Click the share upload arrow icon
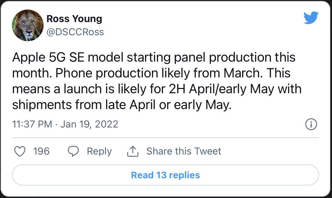This screenshot has width=332, height=198. 133,151
